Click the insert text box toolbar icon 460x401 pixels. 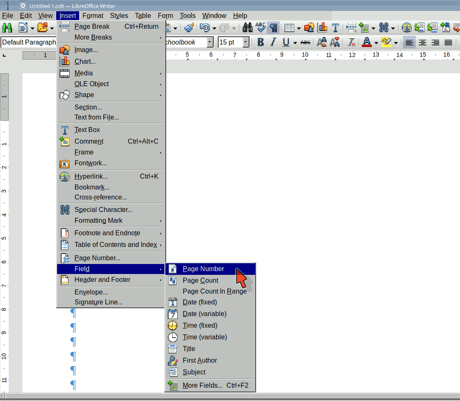(335, 28)
